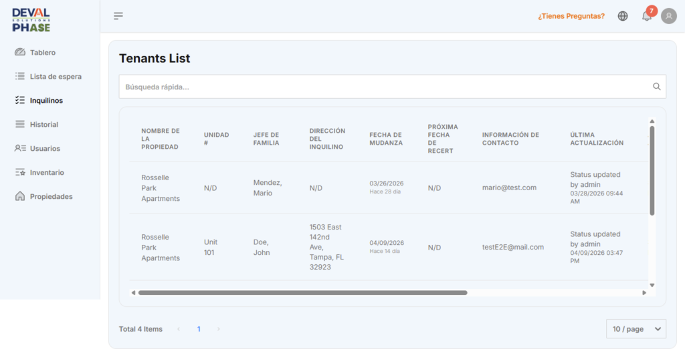This screenshot has width=685, height=349.
Task: Click the table's horizontal scrollbar
Action: 302,292
